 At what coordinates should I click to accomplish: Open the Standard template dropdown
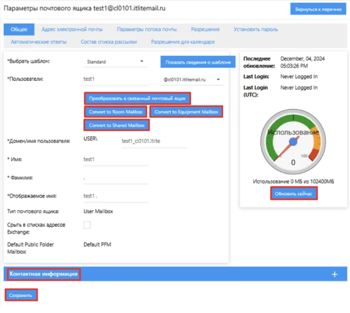point(115,62)
